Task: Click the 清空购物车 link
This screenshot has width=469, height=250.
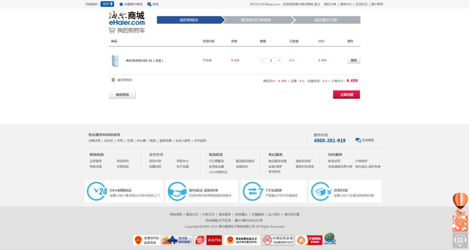Action: pyautogui.click(x=125, y=80)
